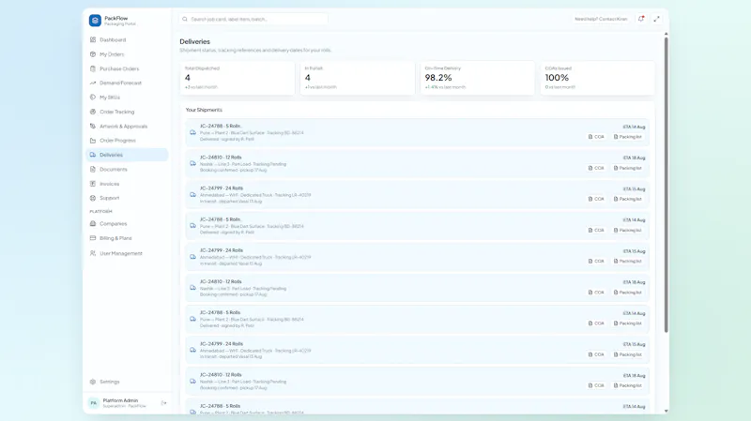Focus the search job card field
The height and width of the screenshot is (421, 751).
point(253,19)
